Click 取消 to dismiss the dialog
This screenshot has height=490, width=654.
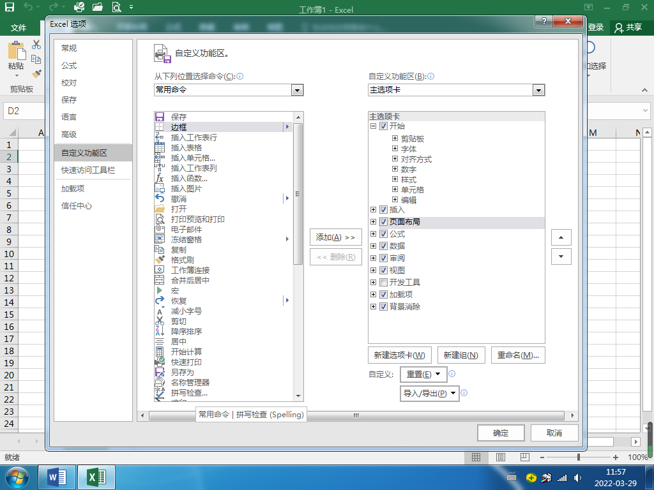(554, 433)
